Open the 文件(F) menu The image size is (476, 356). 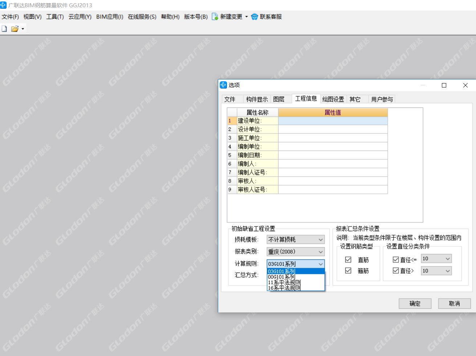pyautogui.click(x=10, y=17)
